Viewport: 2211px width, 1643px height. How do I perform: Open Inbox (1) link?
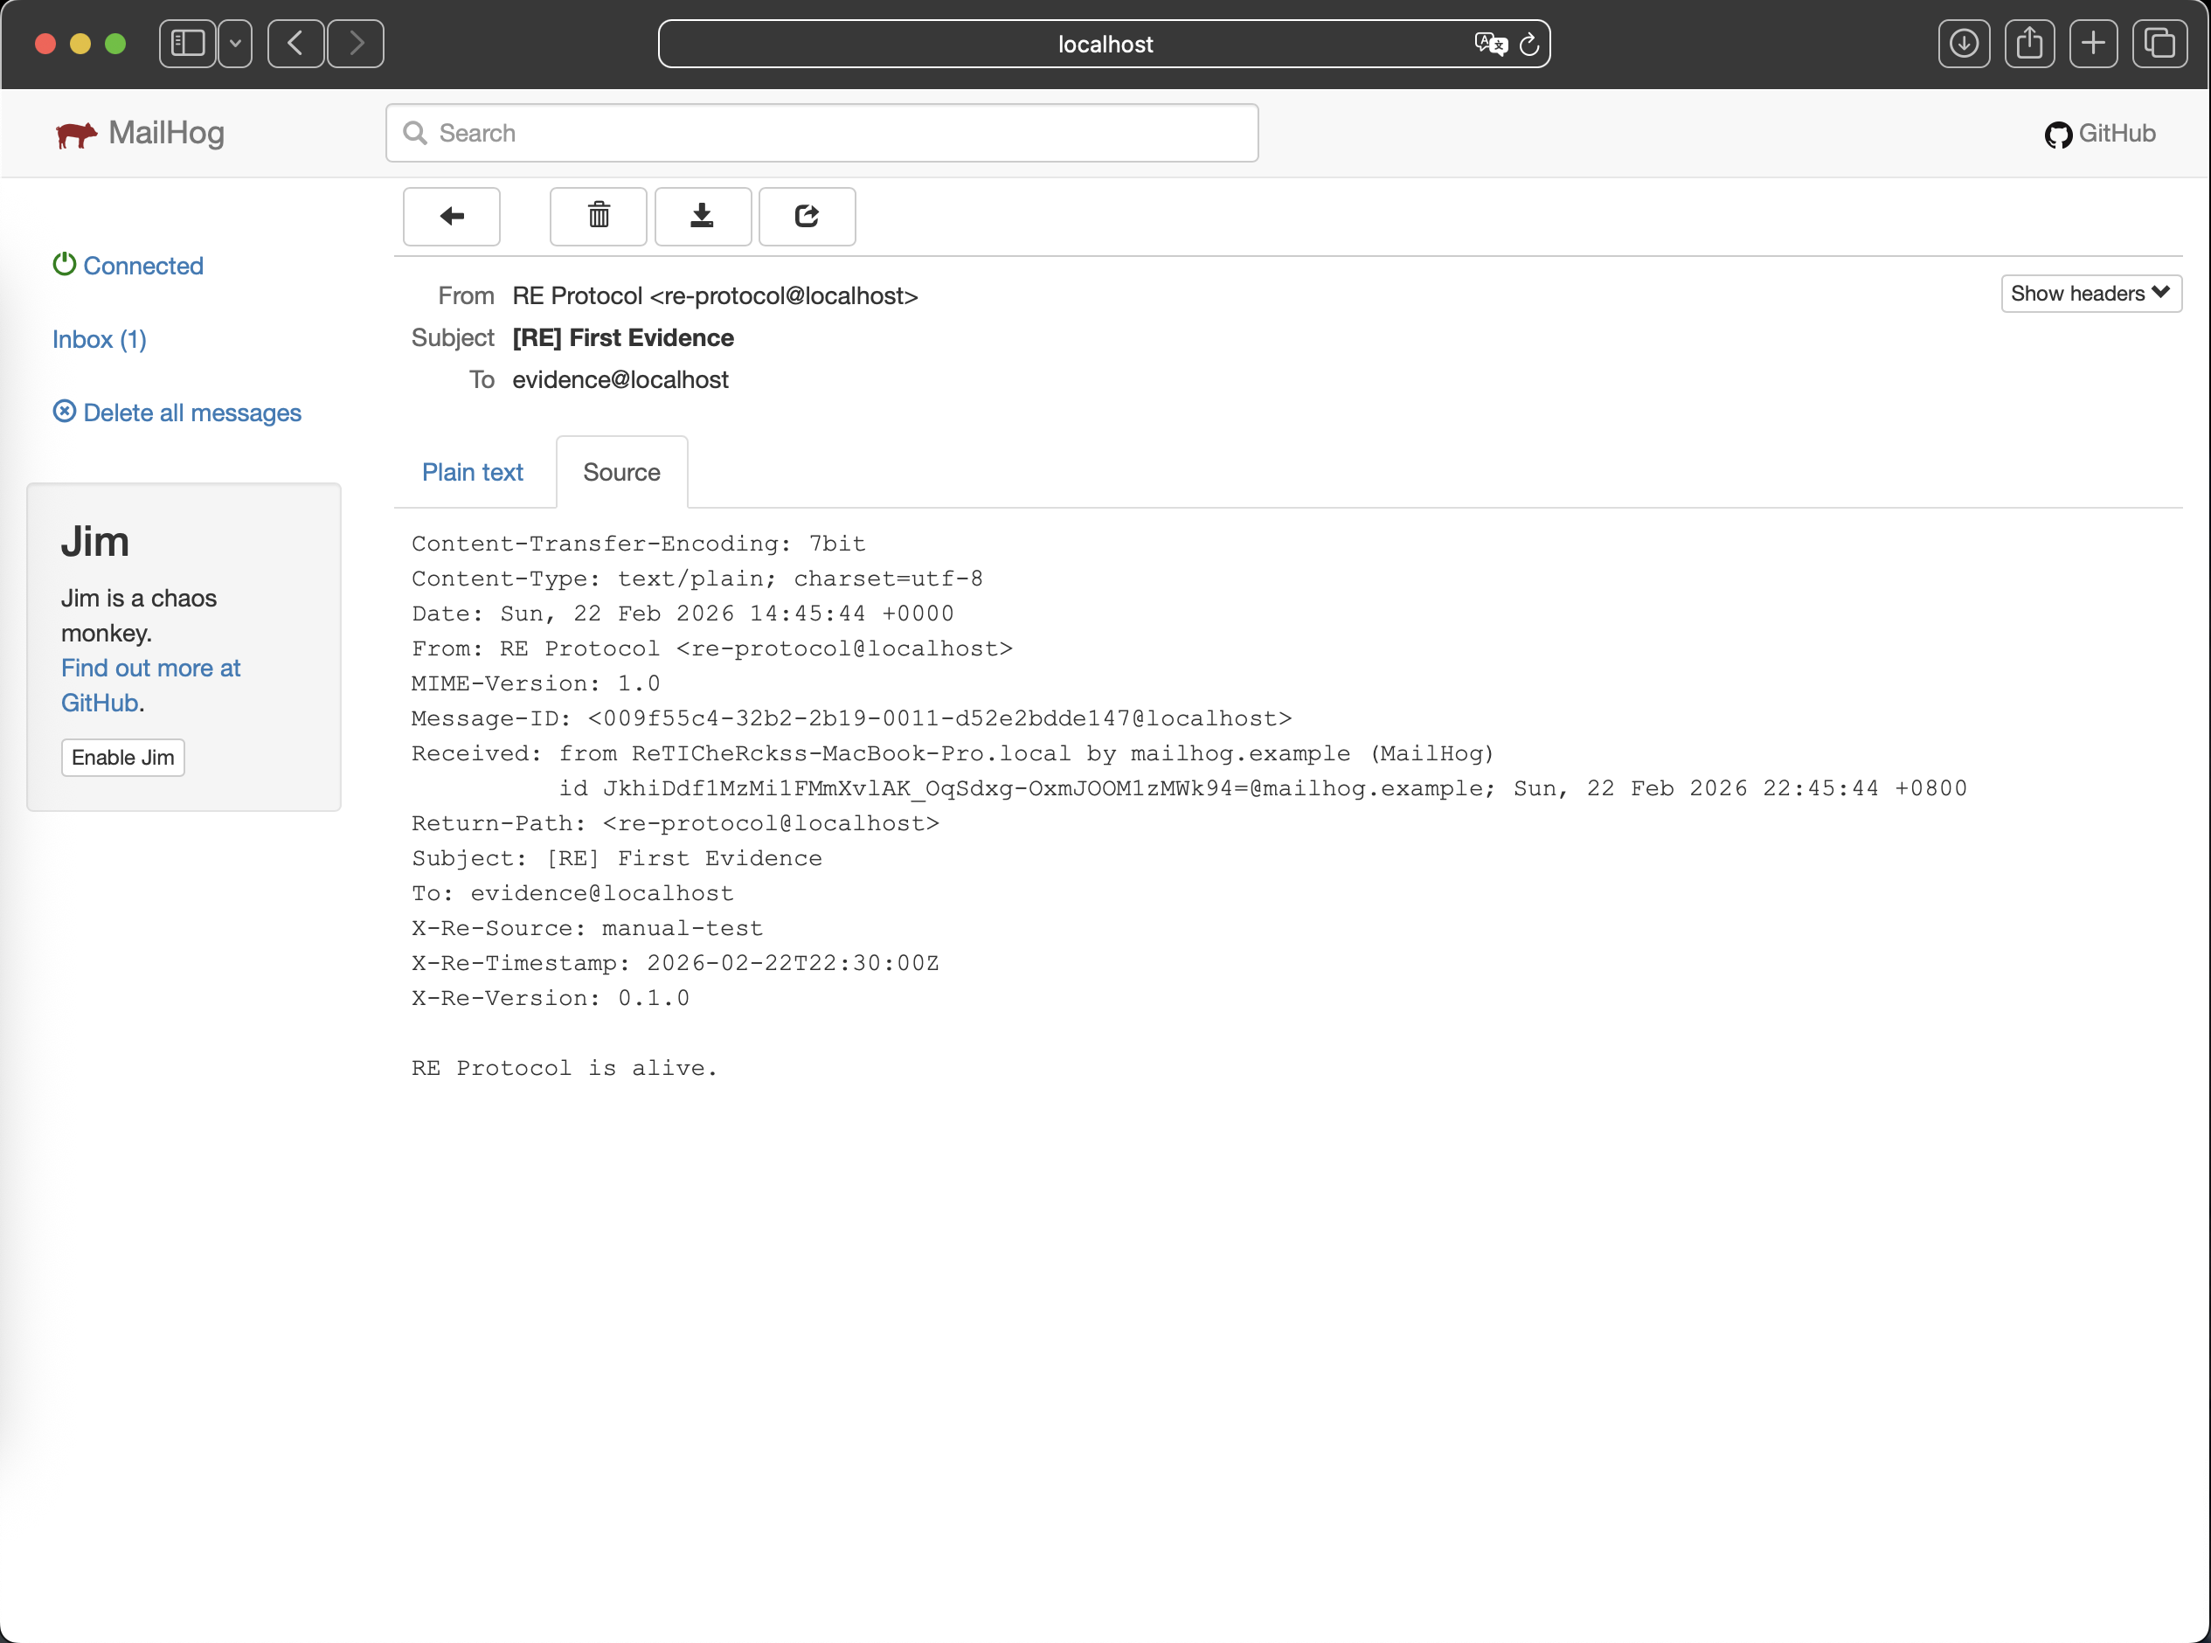click(100, 339)
